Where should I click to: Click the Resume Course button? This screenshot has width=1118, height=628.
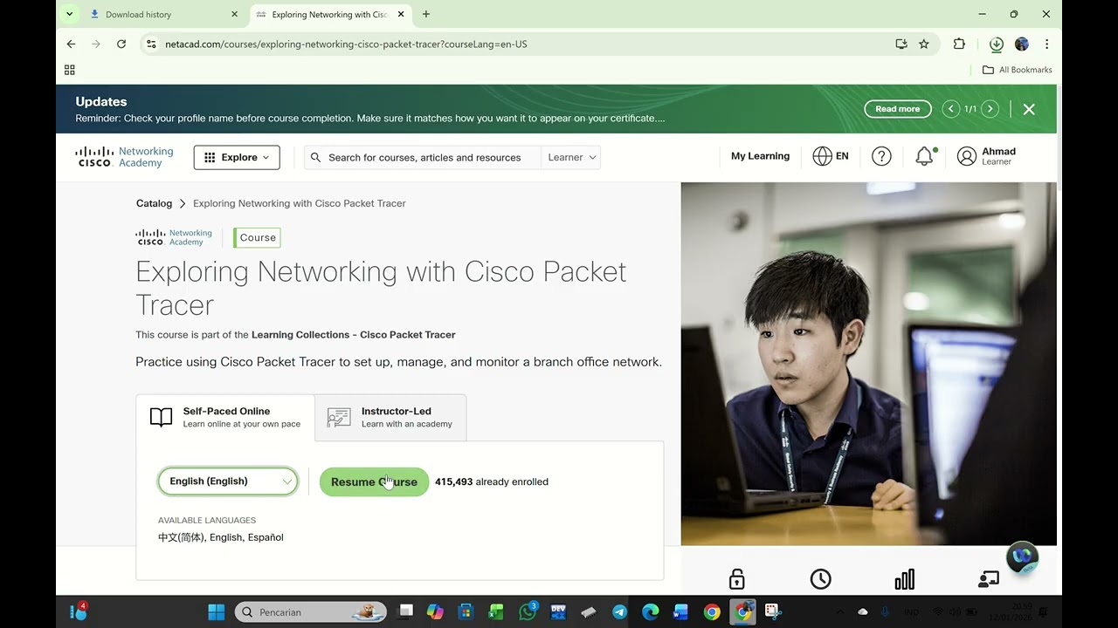coord(374,481)
